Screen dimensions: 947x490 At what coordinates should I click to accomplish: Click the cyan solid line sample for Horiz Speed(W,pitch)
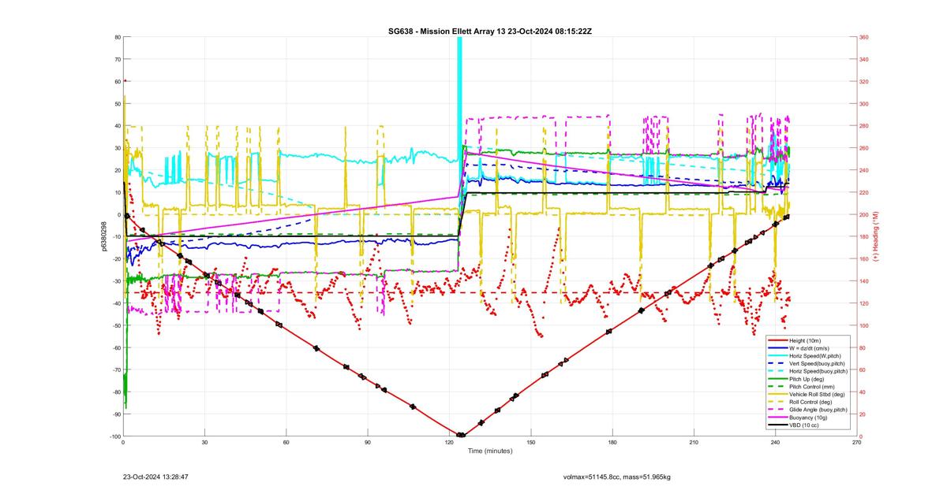point(777,355)
